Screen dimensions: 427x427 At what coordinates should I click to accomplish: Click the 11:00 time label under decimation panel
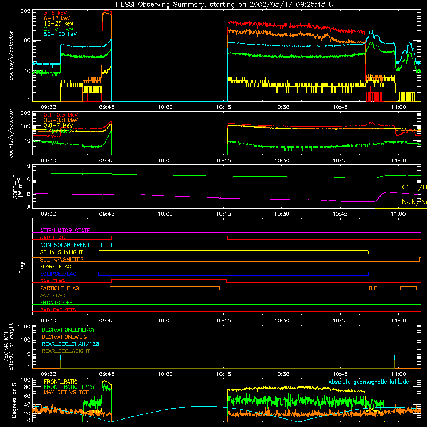click(398, 374)
